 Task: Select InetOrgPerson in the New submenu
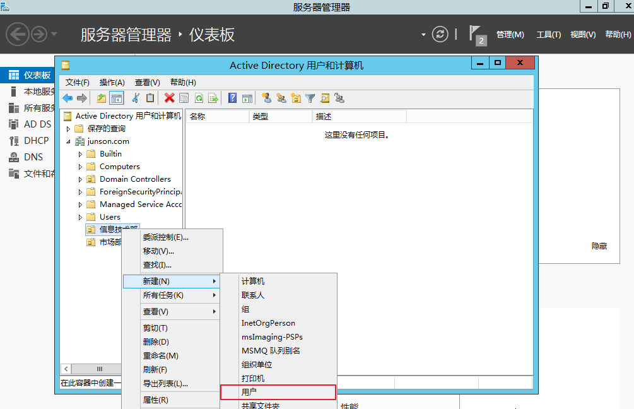tap(278, 323)
